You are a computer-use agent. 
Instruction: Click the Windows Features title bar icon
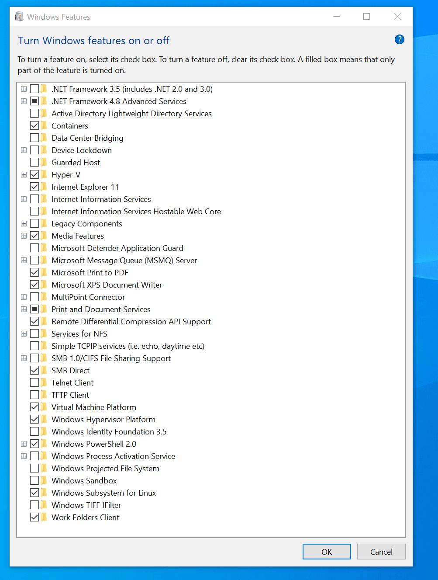point(19,17)
